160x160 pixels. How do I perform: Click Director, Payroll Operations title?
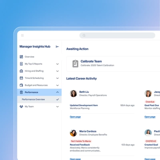[93, 95]
